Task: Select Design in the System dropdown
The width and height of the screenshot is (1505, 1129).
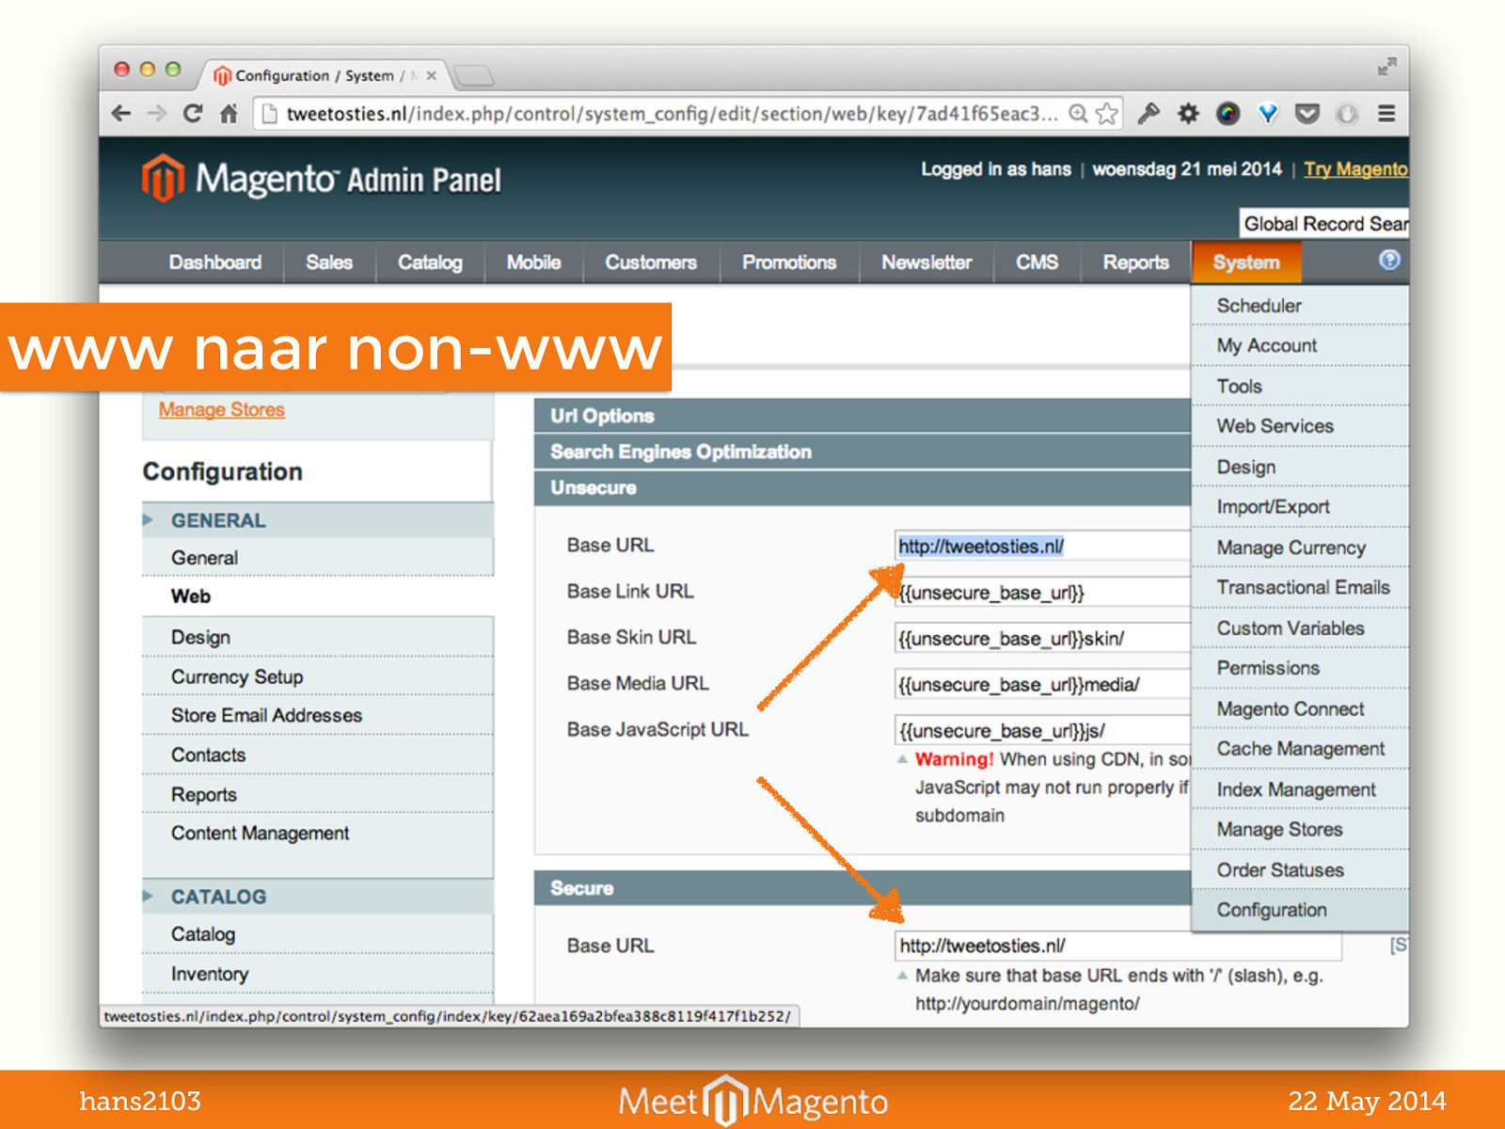Action: click(x=1300, y=467)
